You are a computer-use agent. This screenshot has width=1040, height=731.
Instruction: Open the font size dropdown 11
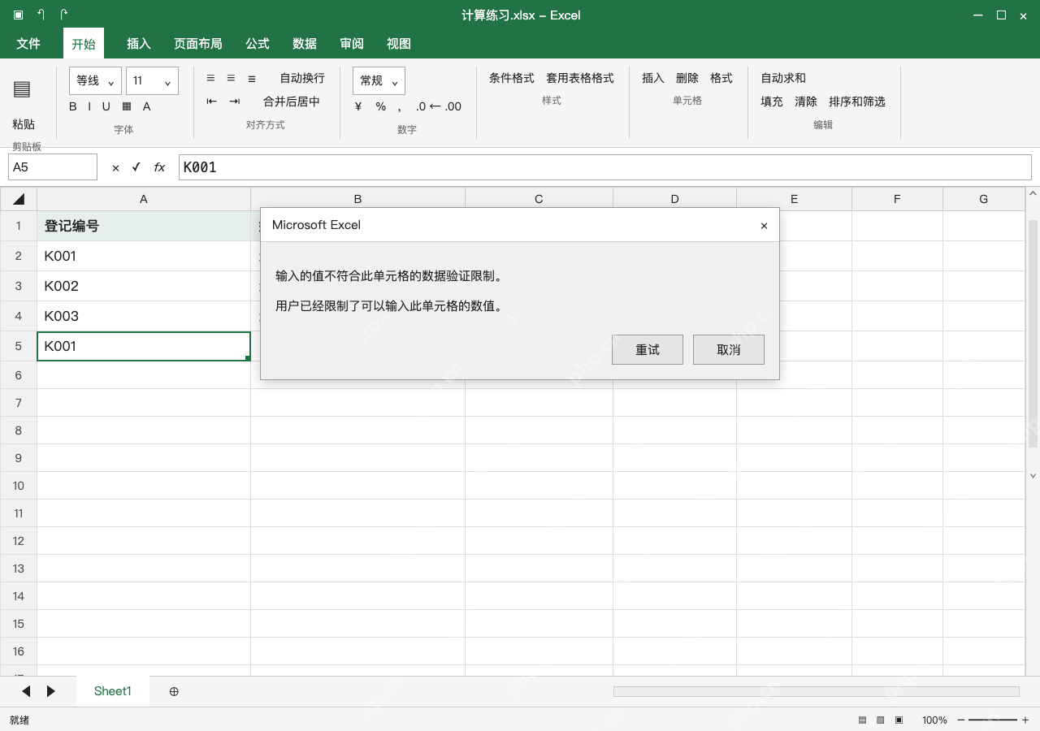click(152, 80)
